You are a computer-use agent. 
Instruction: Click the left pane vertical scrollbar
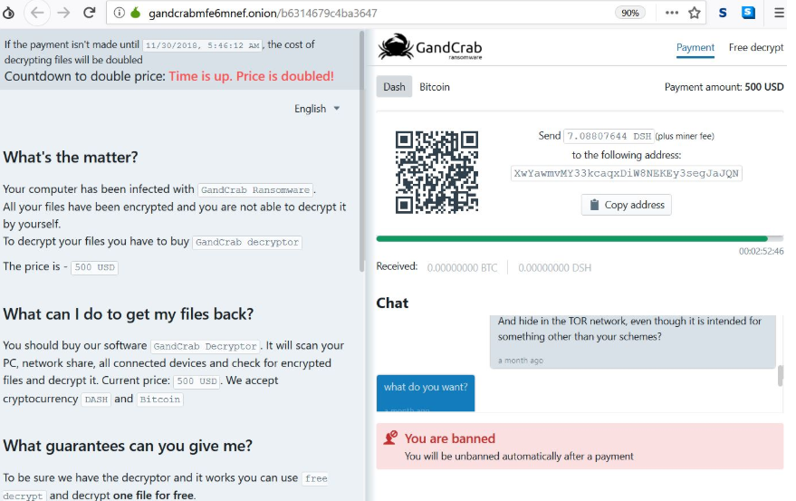coord(361,151)
